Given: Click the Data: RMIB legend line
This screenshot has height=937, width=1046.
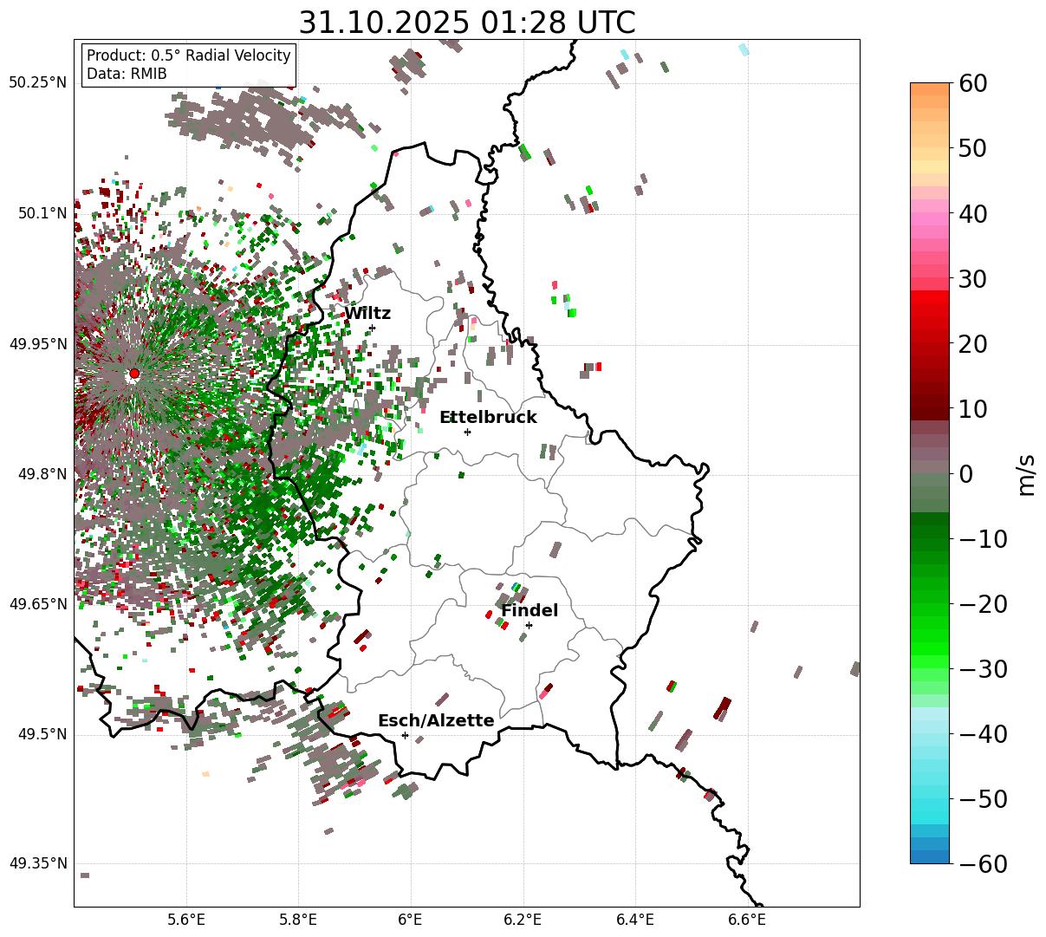Looking at the screenshot, I should coord(127,74).
